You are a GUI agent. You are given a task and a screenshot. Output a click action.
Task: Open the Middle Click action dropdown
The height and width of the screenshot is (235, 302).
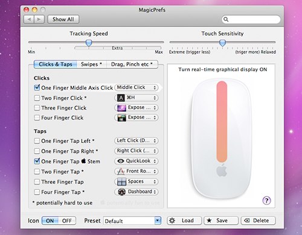[137, 87]
